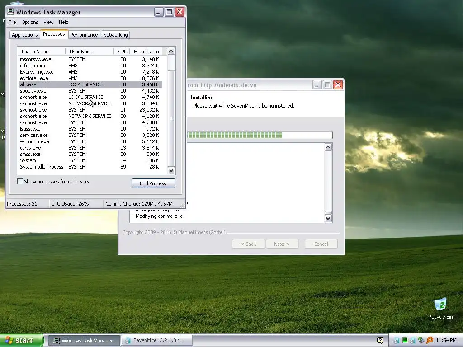
Task: Click the process list scroll up arrow
Action: pyautogui.click(x=171, y=51)
